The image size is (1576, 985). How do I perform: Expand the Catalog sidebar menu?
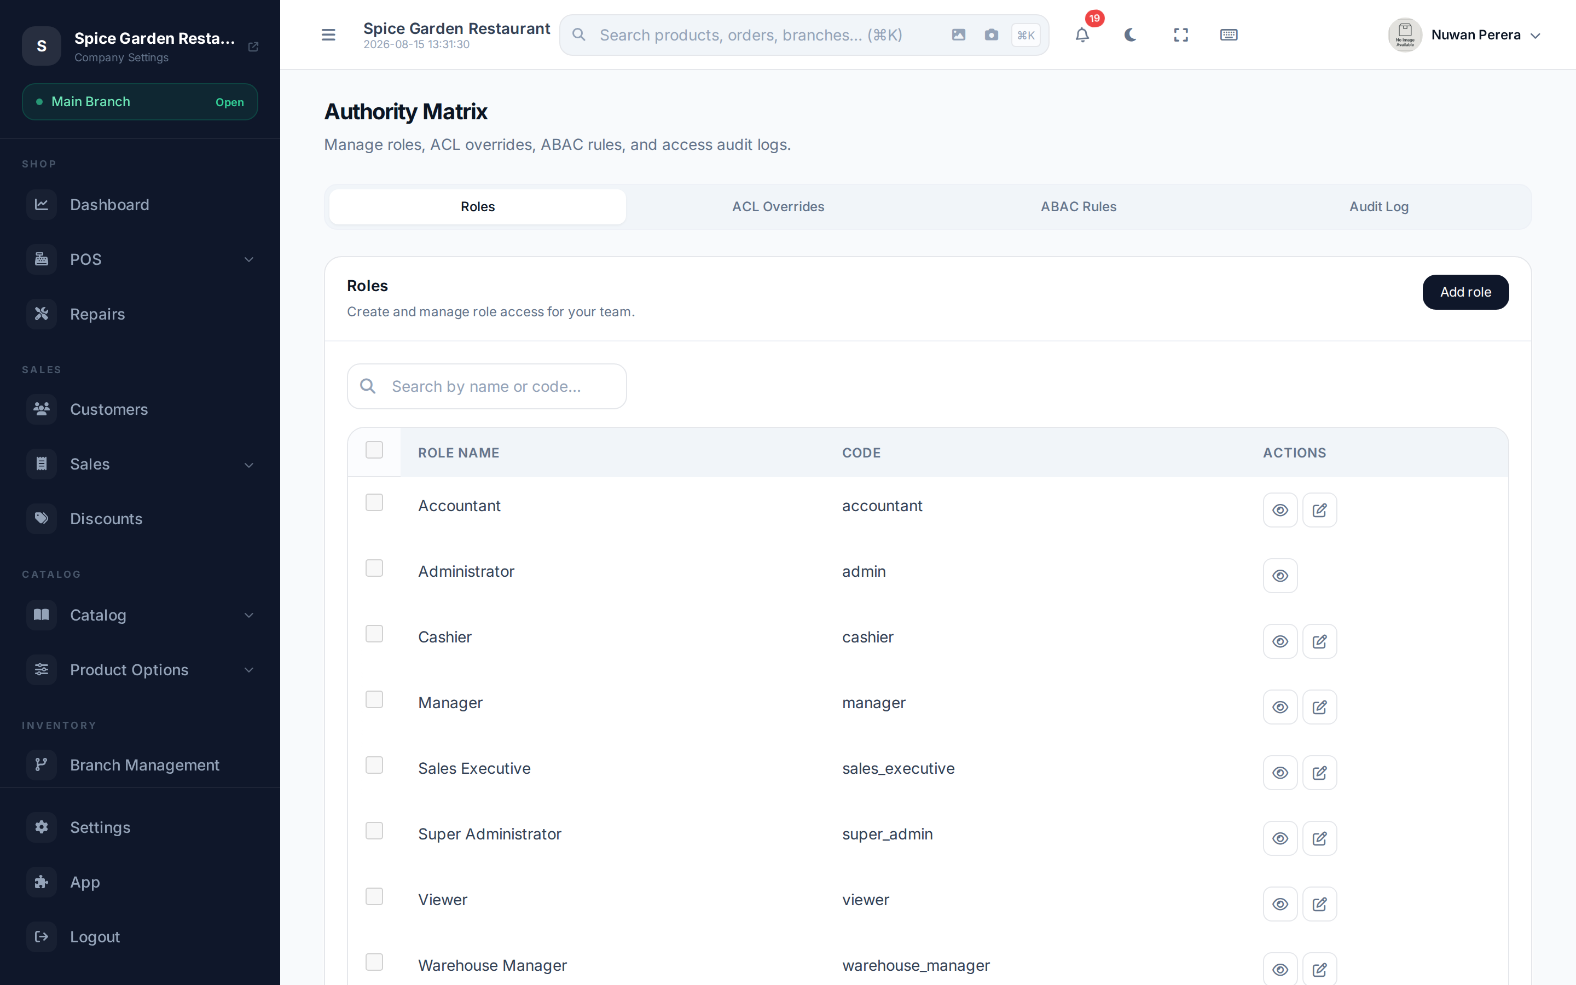pos(140,615)
